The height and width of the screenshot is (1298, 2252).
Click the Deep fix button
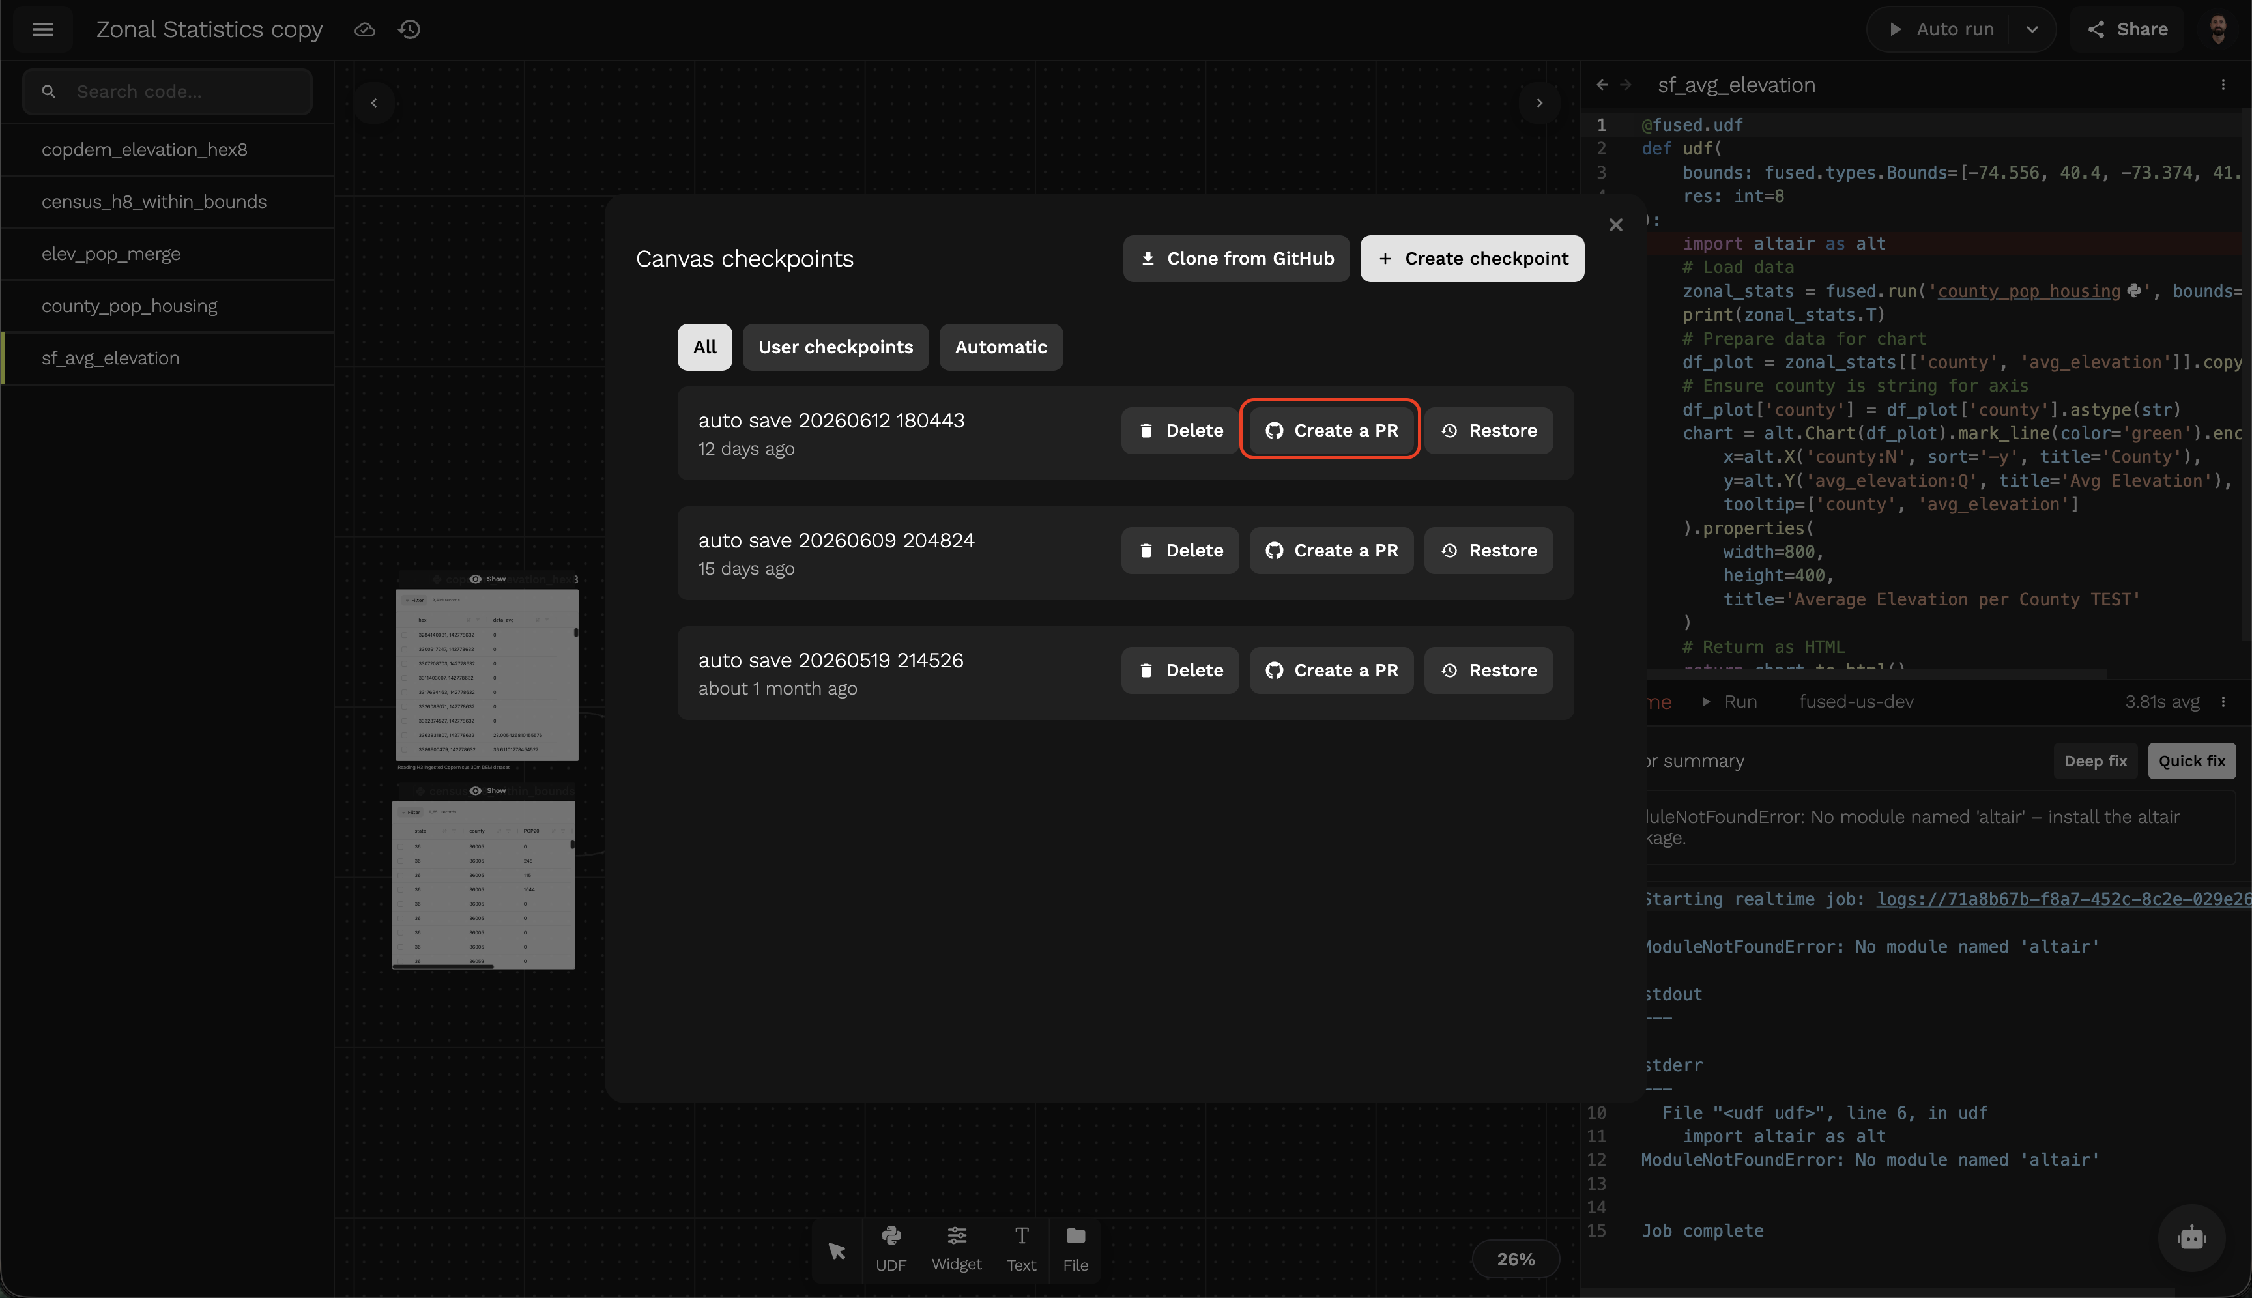[x=2095, y=761]
